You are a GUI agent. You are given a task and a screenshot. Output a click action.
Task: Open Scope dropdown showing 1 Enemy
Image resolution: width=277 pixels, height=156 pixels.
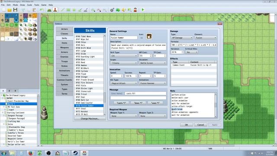(124, 63)
